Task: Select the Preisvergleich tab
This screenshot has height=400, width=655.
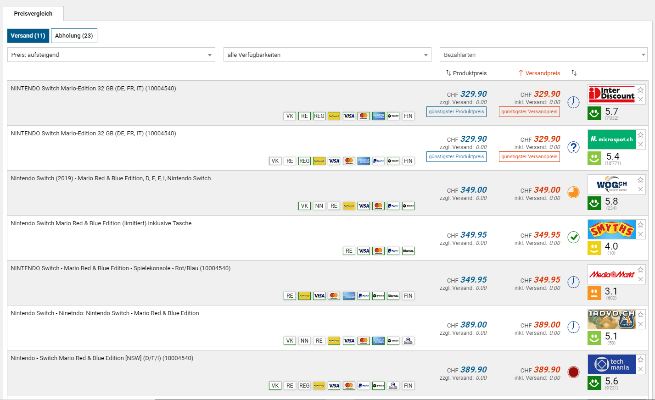Action: [x=33, y=14]
